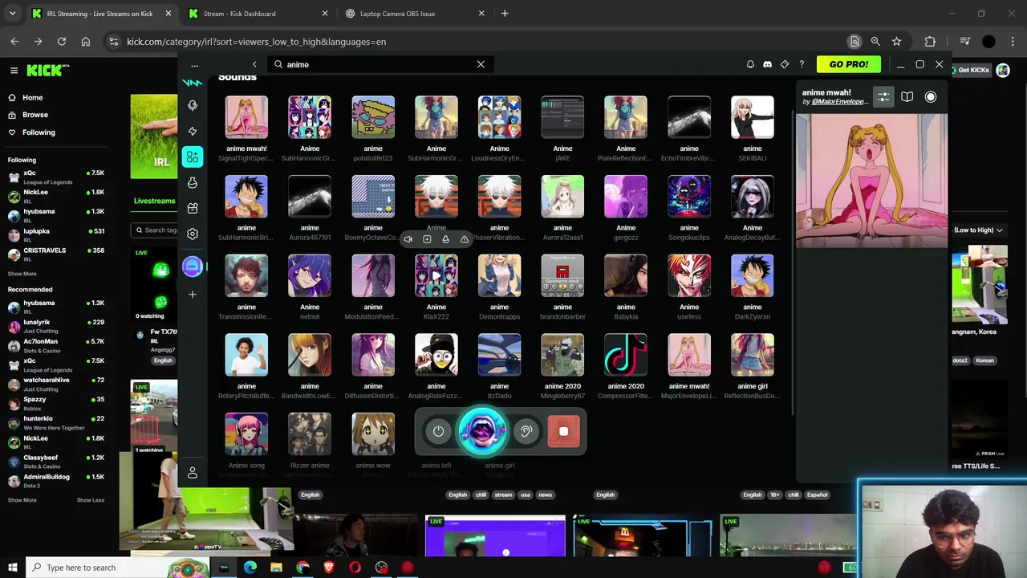Click the red stop sound button
This screenshot has height=578, width=1027.
point(563,431)
